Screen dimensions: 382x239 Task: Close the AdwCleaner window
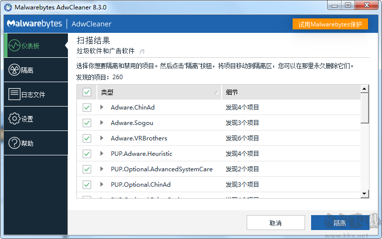tap(367, 5)
